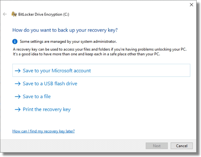
Task: Open How can I find my recovery key later
Action: point(44,131)
